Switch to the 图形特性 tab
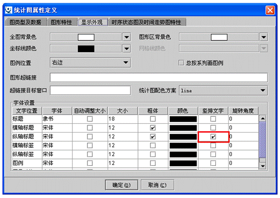 pos(62,22)
